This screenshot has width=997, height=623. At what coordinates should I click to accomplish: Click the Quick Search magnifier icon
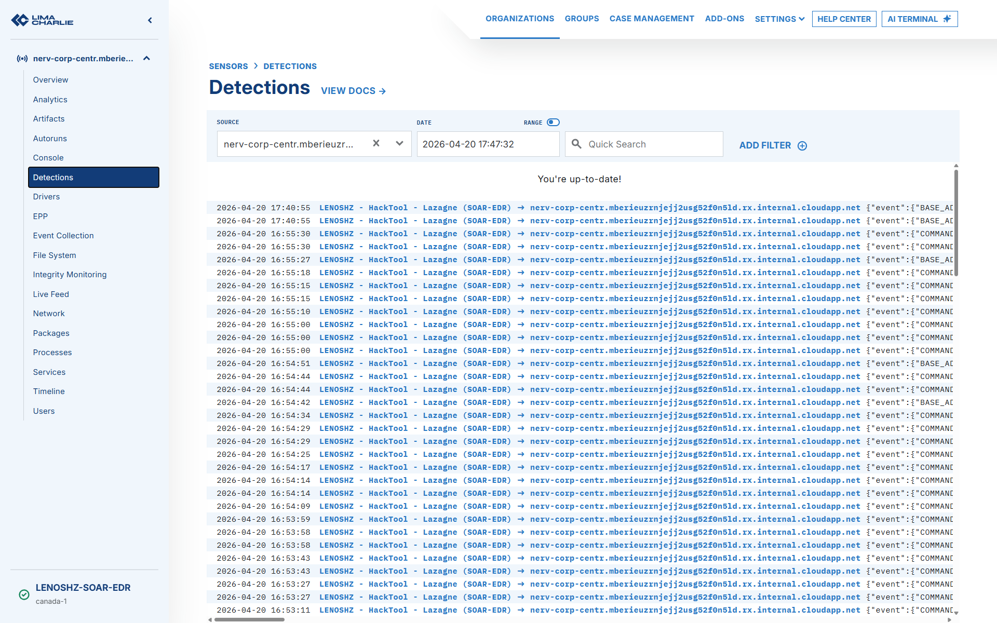click(x=576, y=144)
